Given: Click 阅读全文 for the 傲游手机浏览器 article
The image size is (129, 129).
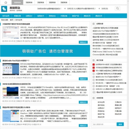Looking at the screenshot, I should coord(83,125).
